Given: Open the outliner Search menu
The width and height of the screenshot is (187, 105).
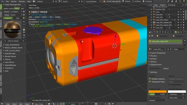Looking at the screenshot, I should [163, 5].
